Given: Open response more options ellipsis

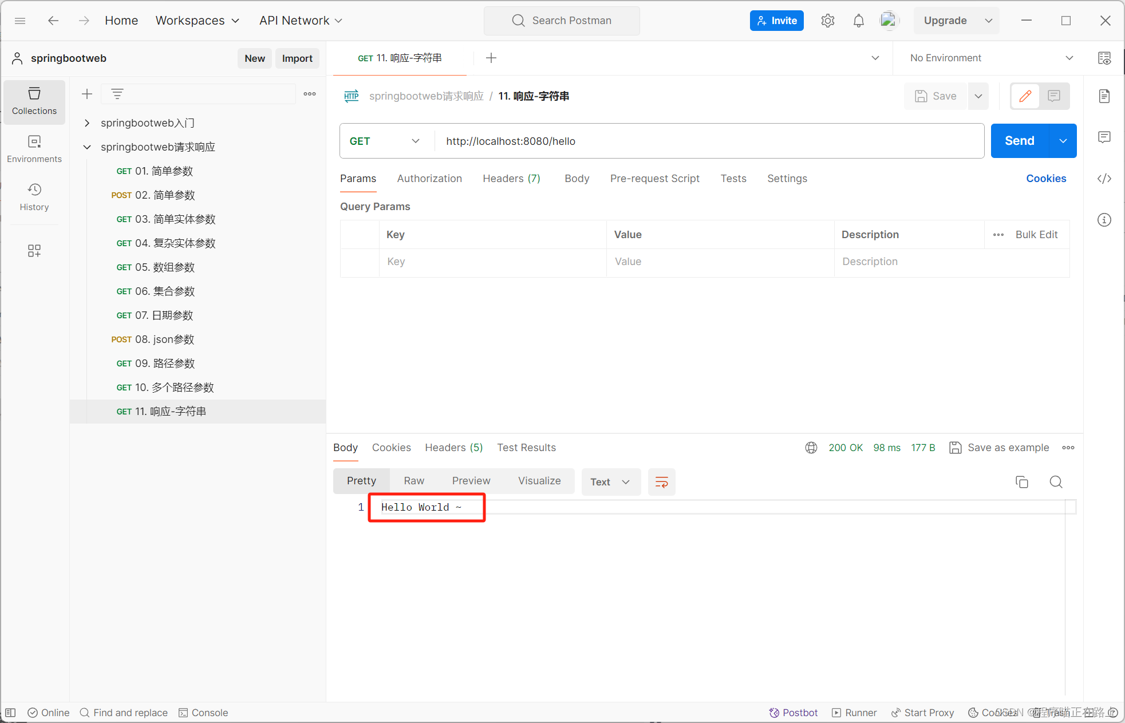Looking at the screenshot, I should pos(1068,448).
